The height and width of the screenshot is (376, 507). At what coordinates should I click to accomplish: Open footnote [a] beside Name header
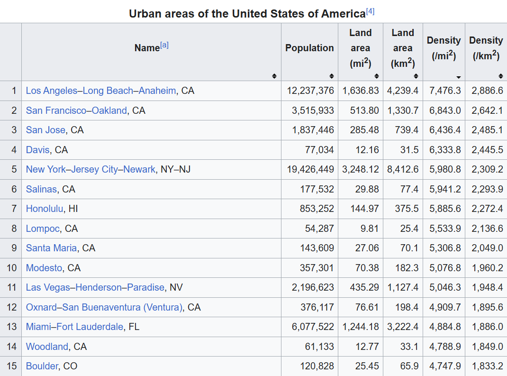coord(164,45)
